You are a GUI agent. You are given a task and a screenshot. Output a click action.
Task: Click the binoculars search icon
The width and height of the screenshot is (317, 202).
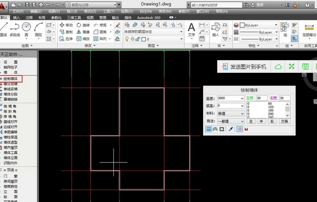tap(246, 5)
